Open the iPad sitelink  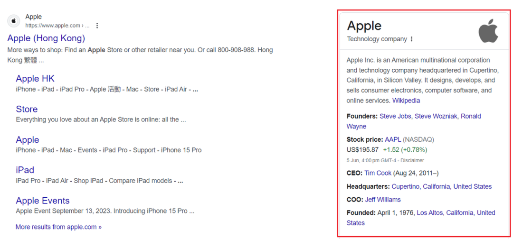point(25,170)
